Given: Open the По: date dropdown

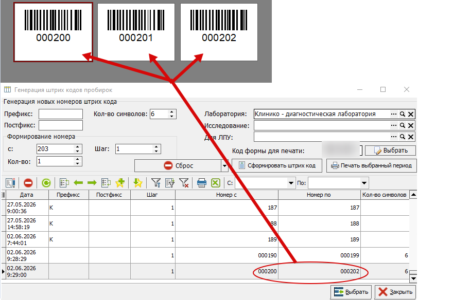Looking at the screenshot, I should tap(364, 183).
